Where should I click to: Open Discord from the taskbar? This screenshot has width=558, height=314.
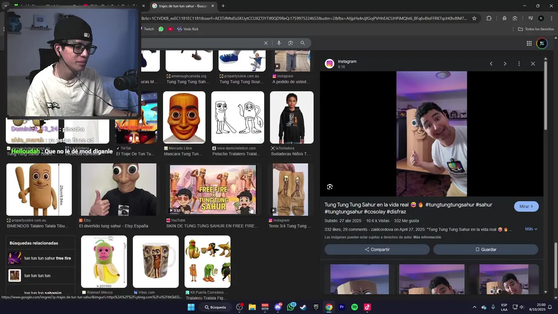pyautogui.click(x=278, y=307)
